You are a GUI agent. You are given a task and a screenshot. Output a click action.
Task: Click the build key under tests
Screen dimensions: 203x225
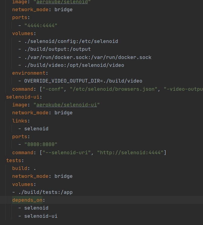point(20,168)
